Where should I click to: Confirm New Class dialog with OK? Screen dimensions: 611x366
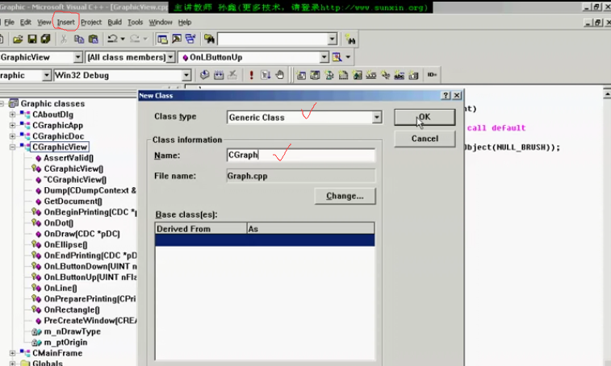tap(425, 117)
